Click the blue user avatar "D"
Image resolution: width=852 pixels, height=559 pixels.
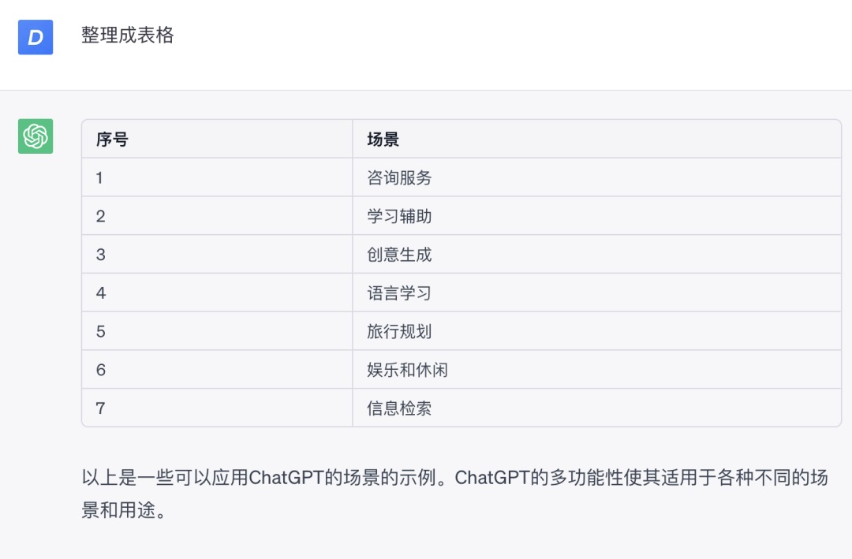(35, 37)
